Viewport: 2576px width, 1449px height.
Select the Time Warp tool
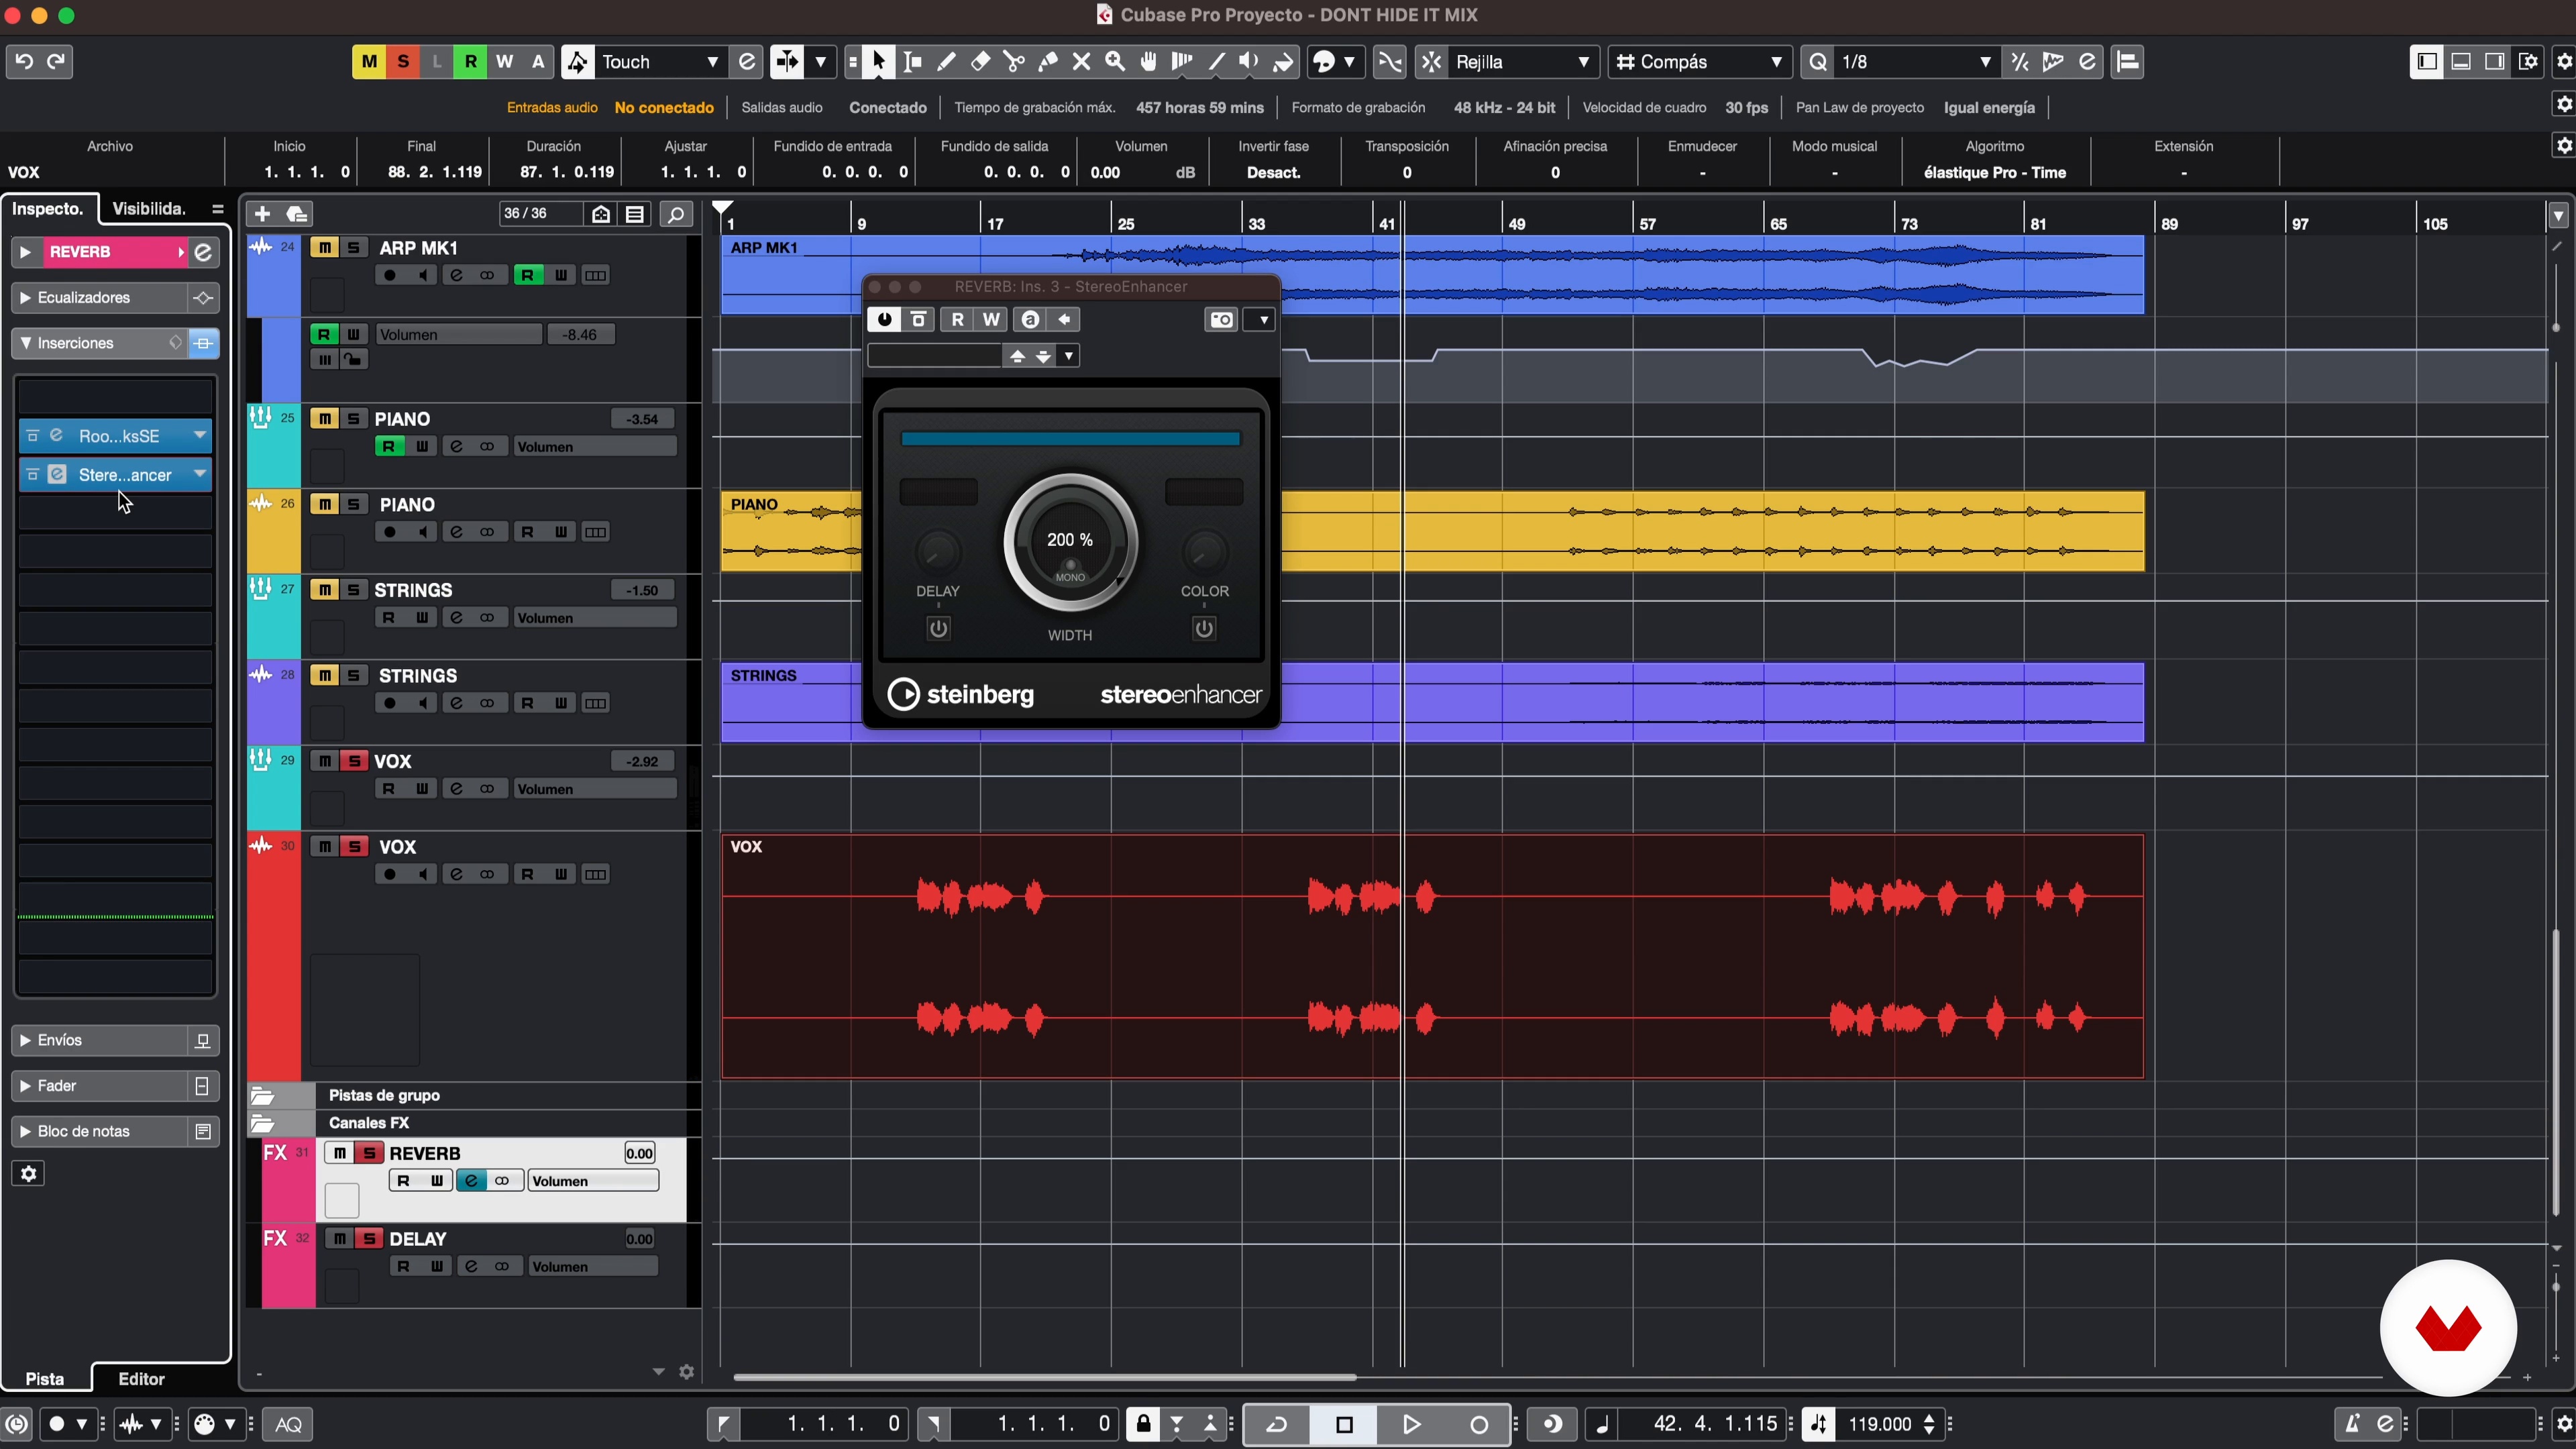1182,62
